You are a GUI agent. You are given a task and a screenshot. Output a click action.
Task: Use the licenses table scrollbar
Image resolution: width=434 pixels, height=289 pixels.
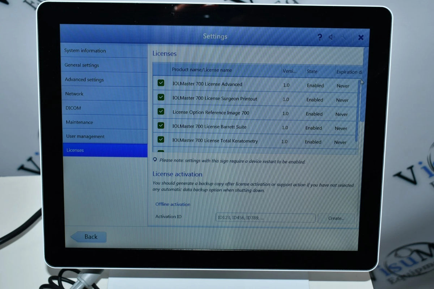pyautogui.click(x=358, y=110)
